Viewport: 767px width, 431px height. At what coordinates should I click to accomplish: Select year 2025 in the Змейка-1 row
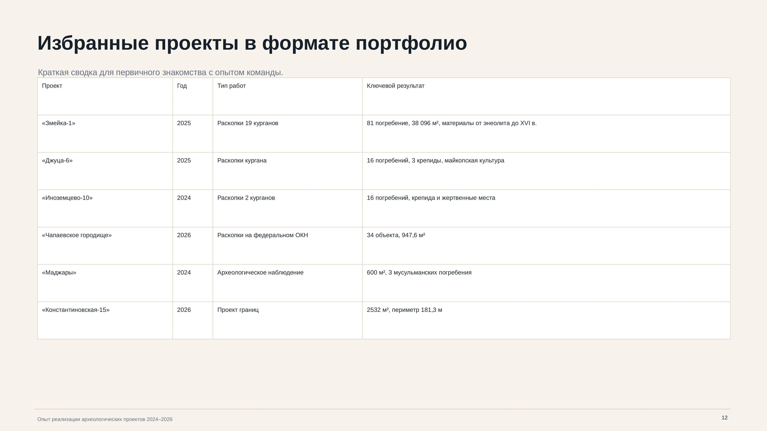[184, 123]
